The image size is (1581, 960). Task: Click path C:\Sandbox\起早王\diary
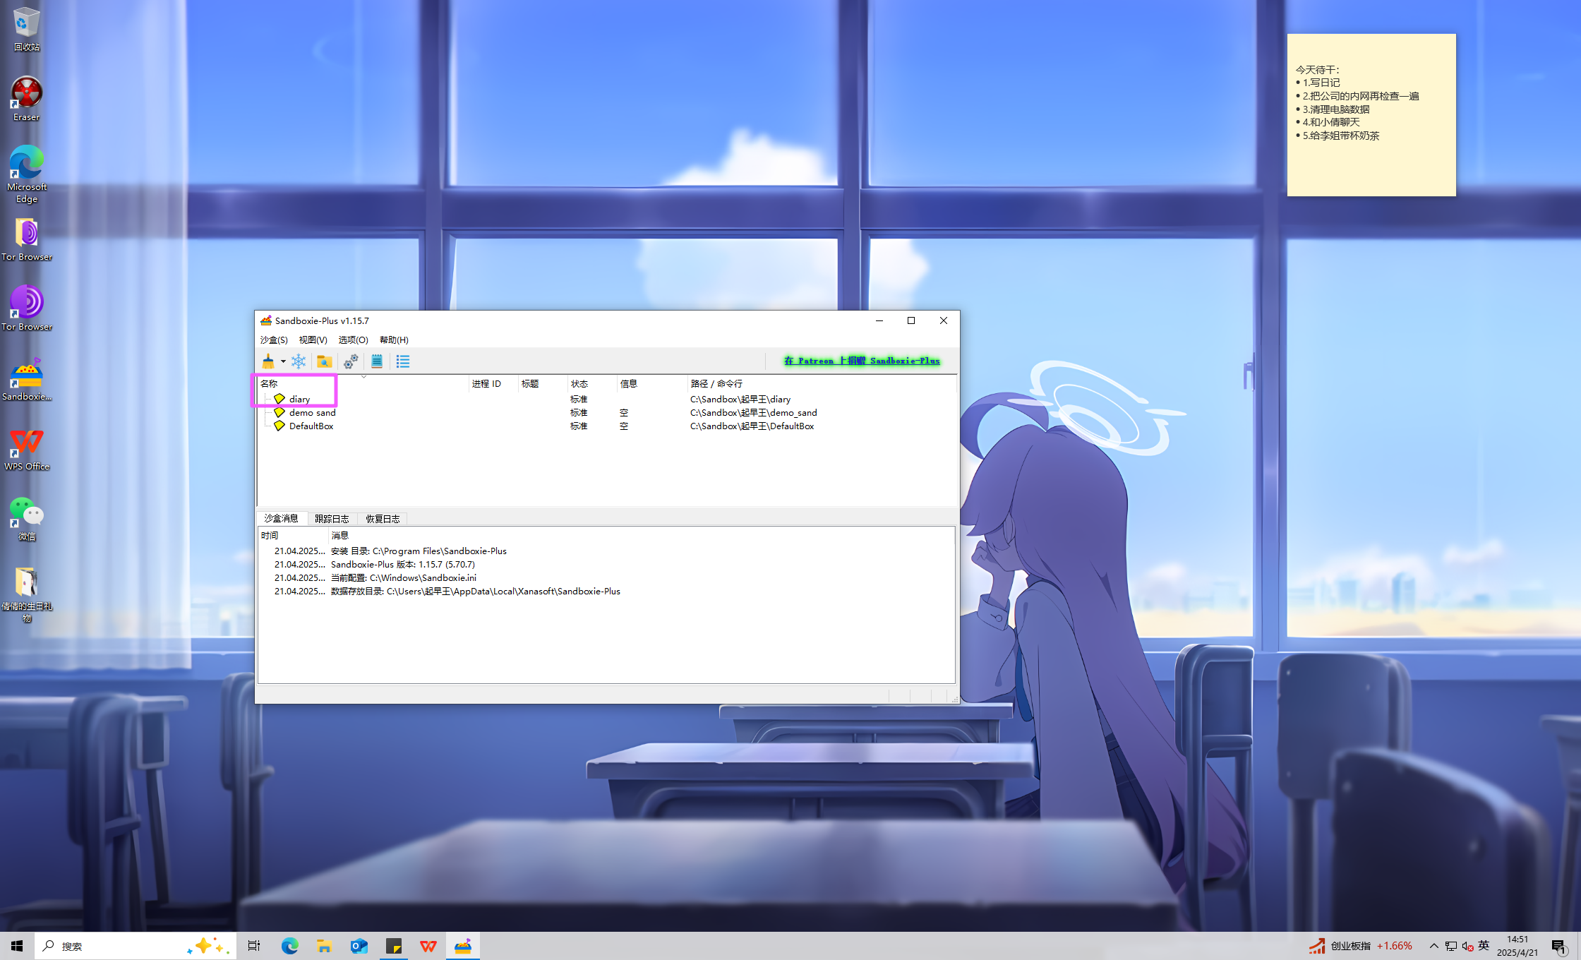pos(740,400)
